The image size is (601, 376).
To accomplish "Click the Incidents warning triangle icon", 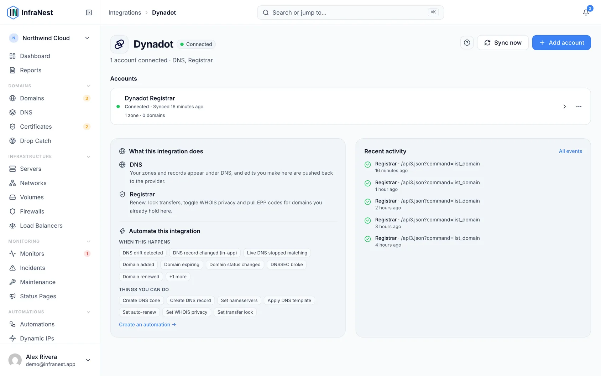I will 12,268.
